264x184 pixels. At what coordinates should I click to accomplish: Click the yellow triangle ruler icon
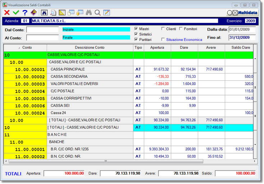coord(62,13)
